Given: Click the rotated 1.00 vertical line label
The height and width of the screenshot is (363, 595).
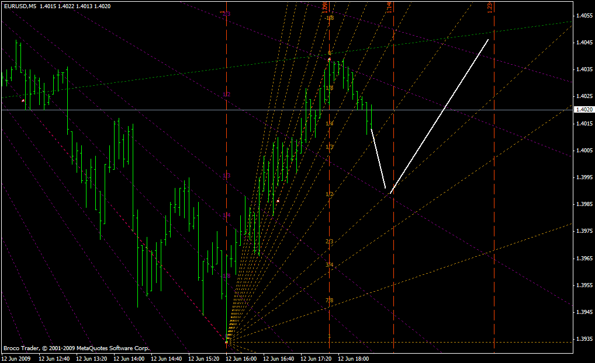Looking at the screenshot, I should click(x=325, y=7).
